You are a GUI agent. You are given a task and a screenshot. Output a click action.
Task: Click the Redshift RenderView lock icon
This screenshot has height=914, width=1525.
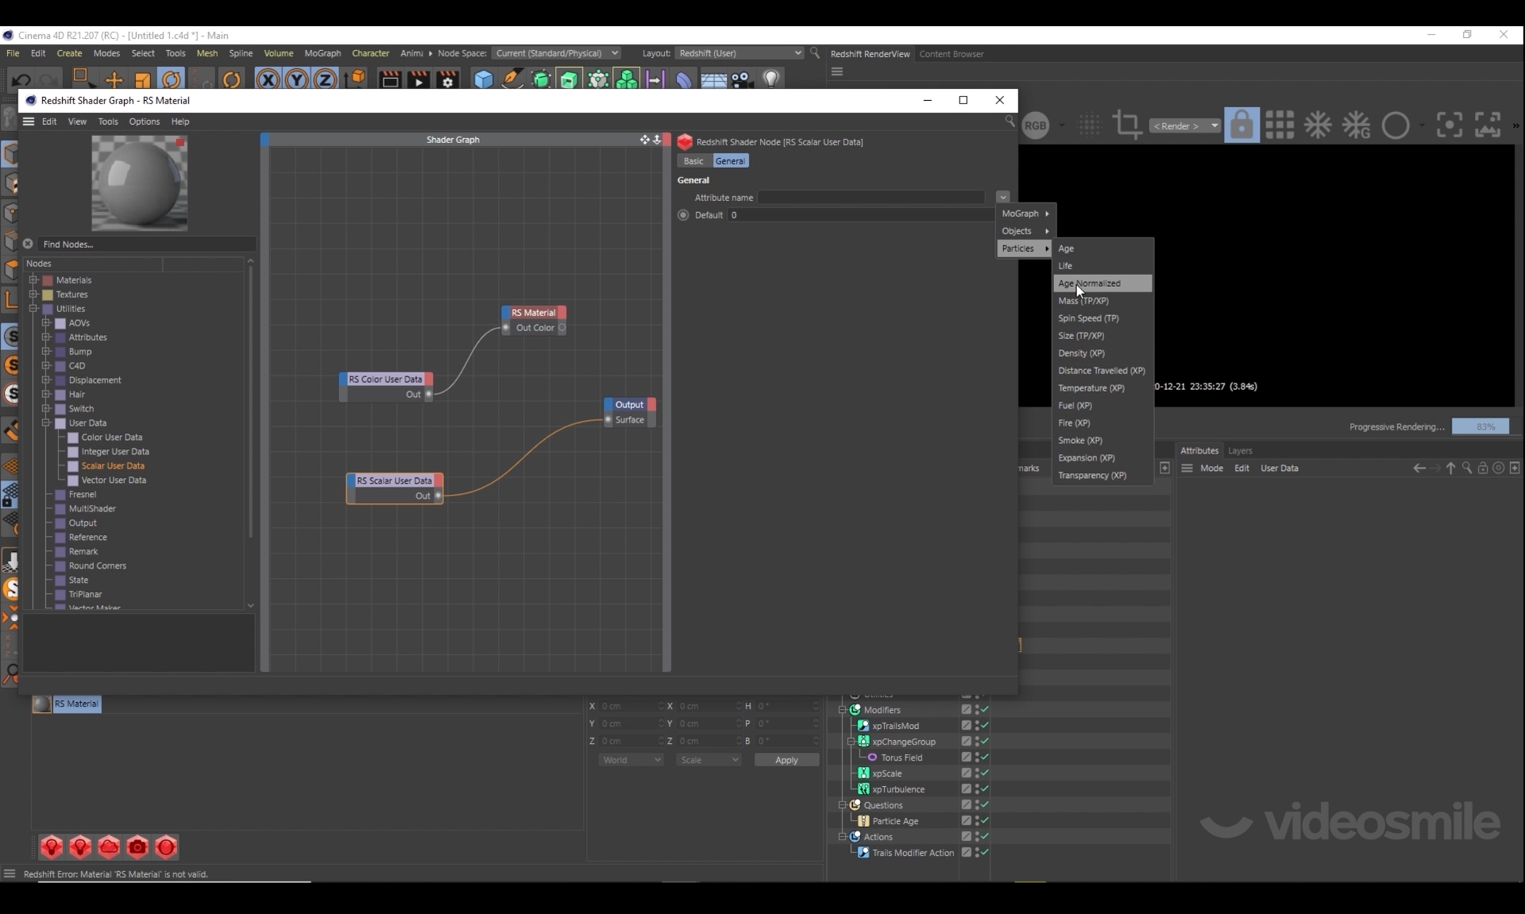click(1241, 125)
